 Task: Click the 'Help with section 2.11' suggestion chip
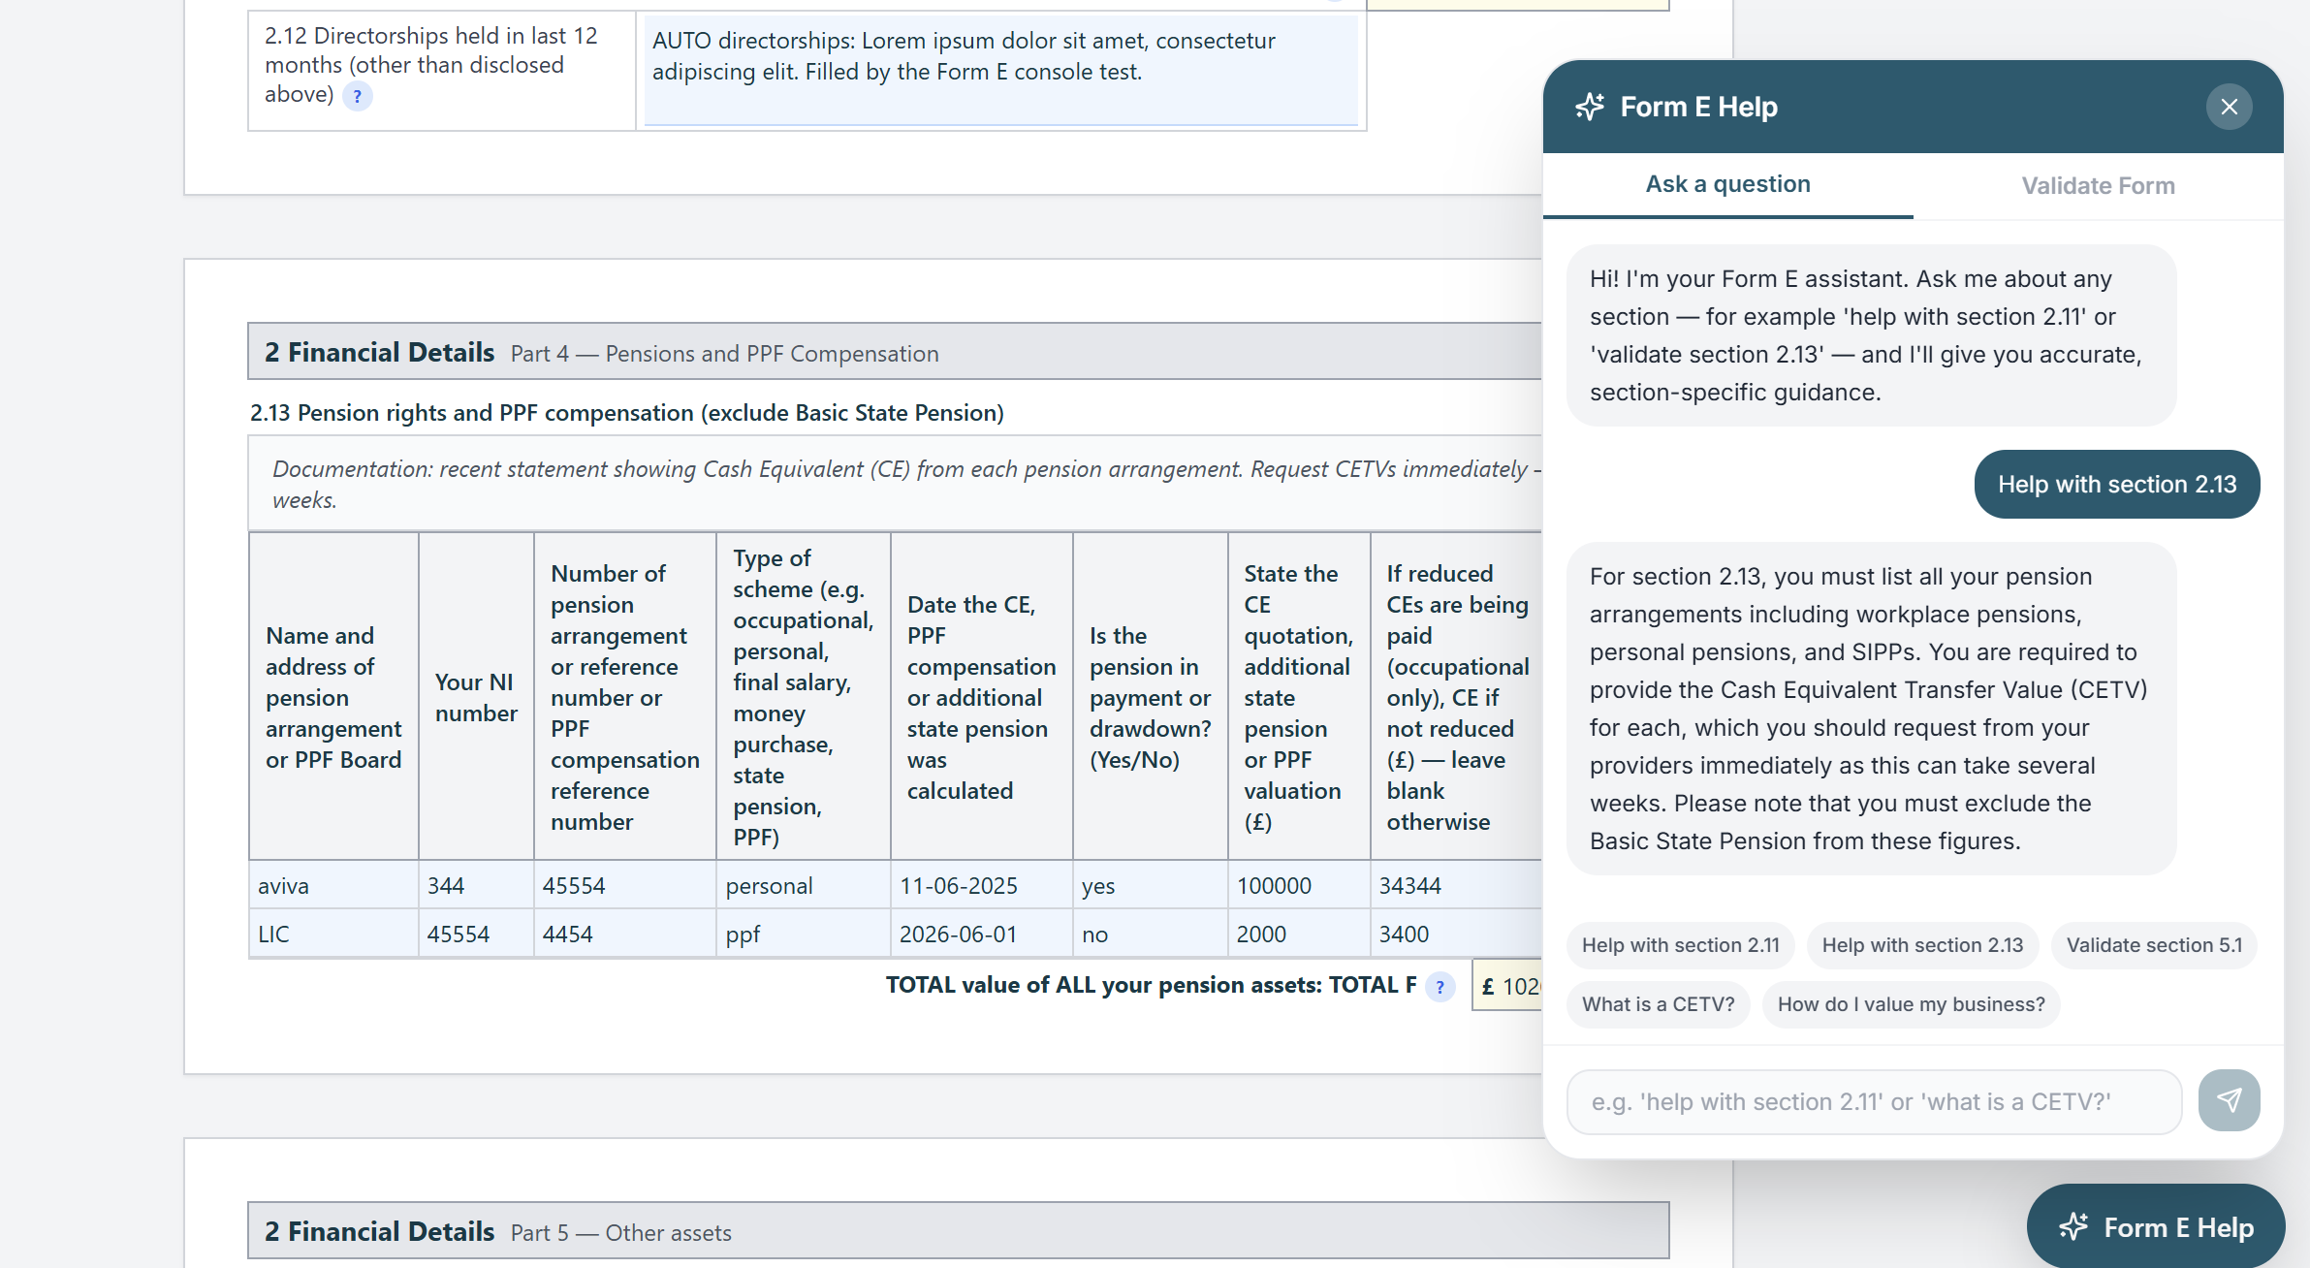(1680, 945)
